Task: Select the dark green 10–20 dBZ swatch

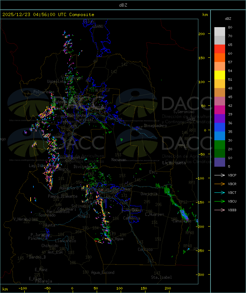Action: point(220,153)
